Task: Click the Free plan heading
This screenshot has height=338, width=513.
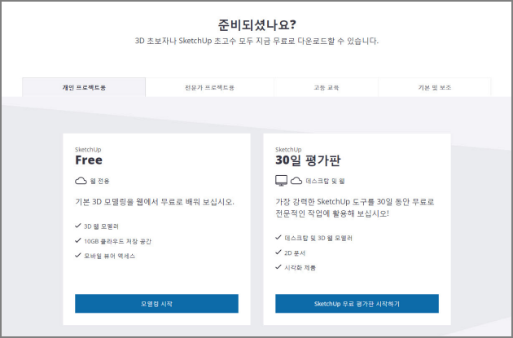Action: pos(89,160)
